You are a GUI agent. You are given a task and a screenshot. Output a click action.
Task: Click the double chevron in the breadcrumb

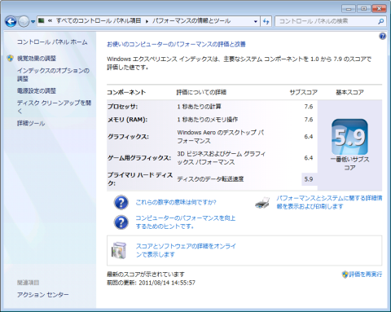tap(50, 20)
